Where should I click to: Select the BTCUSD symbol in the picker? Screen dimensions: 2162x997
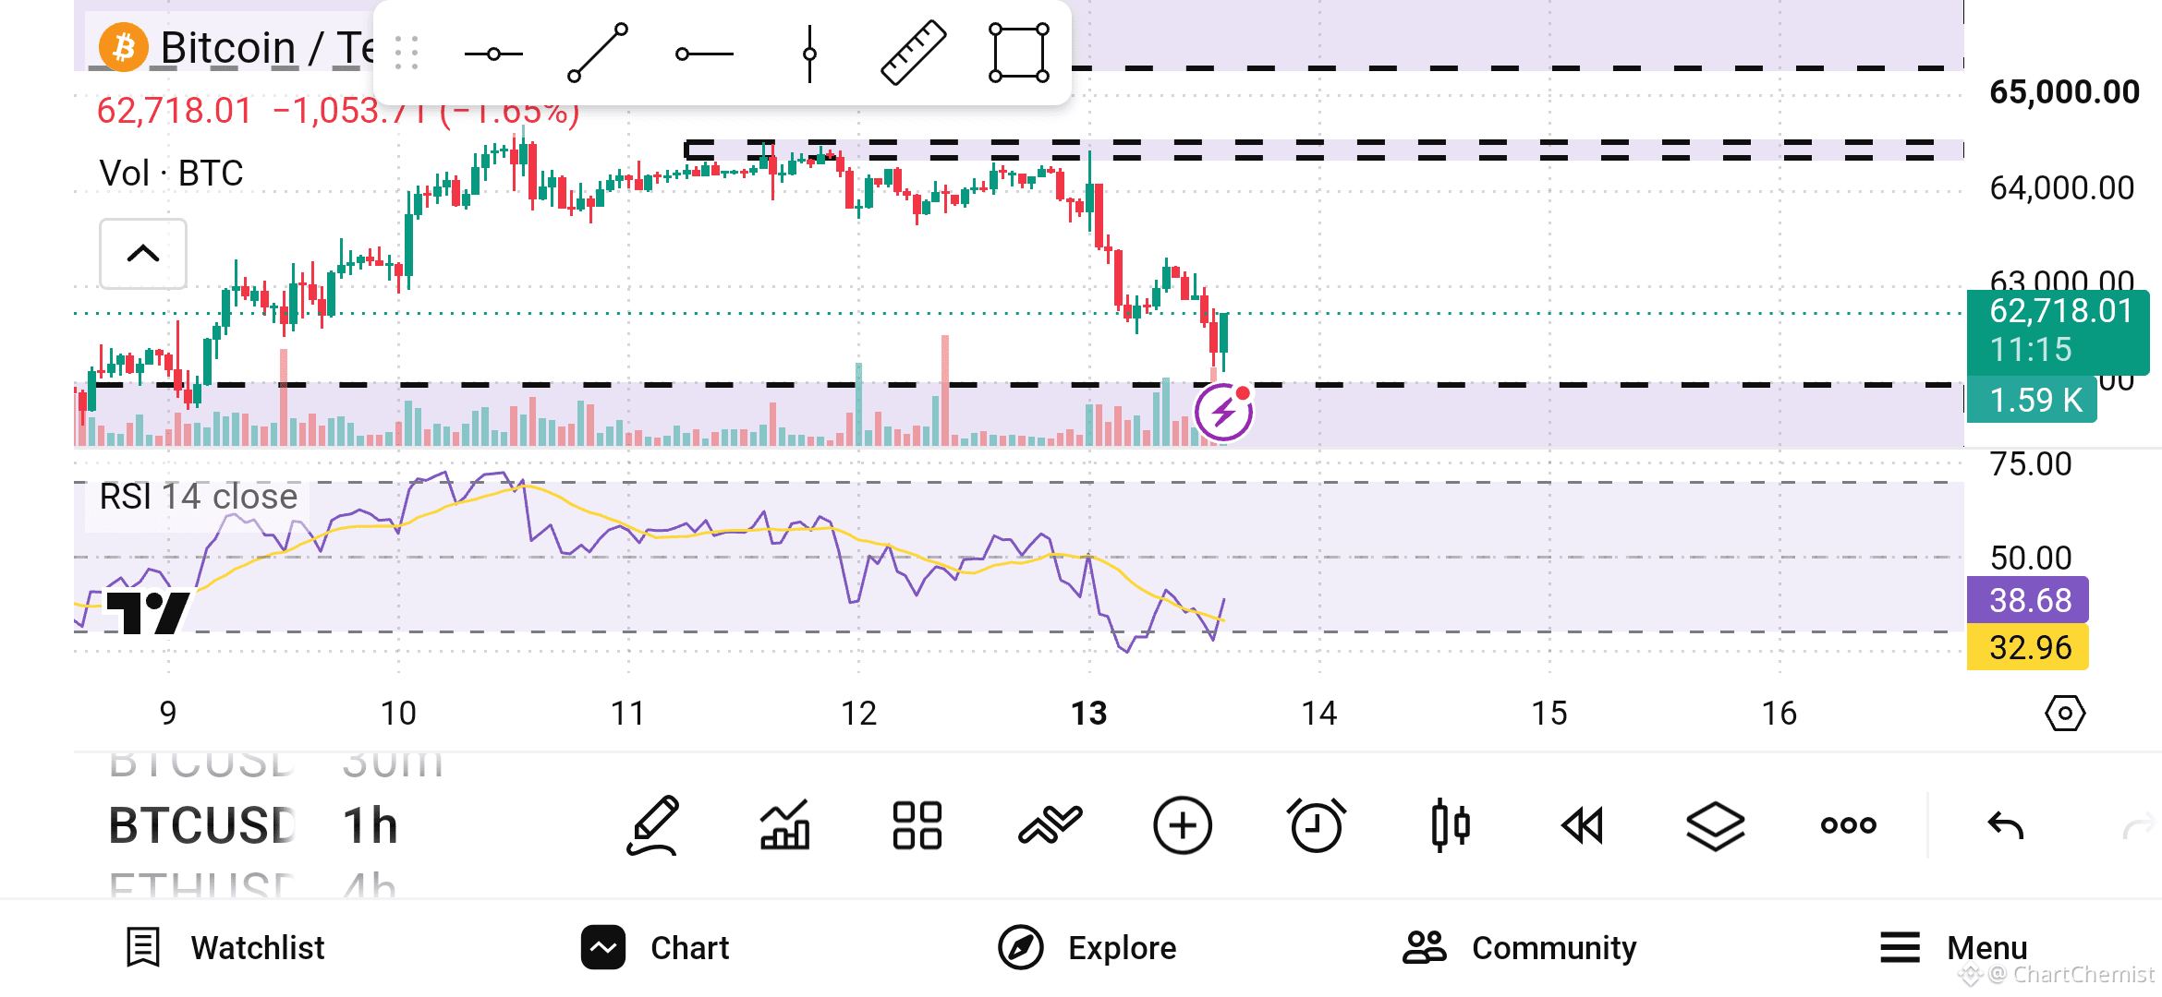pos(202,825)
